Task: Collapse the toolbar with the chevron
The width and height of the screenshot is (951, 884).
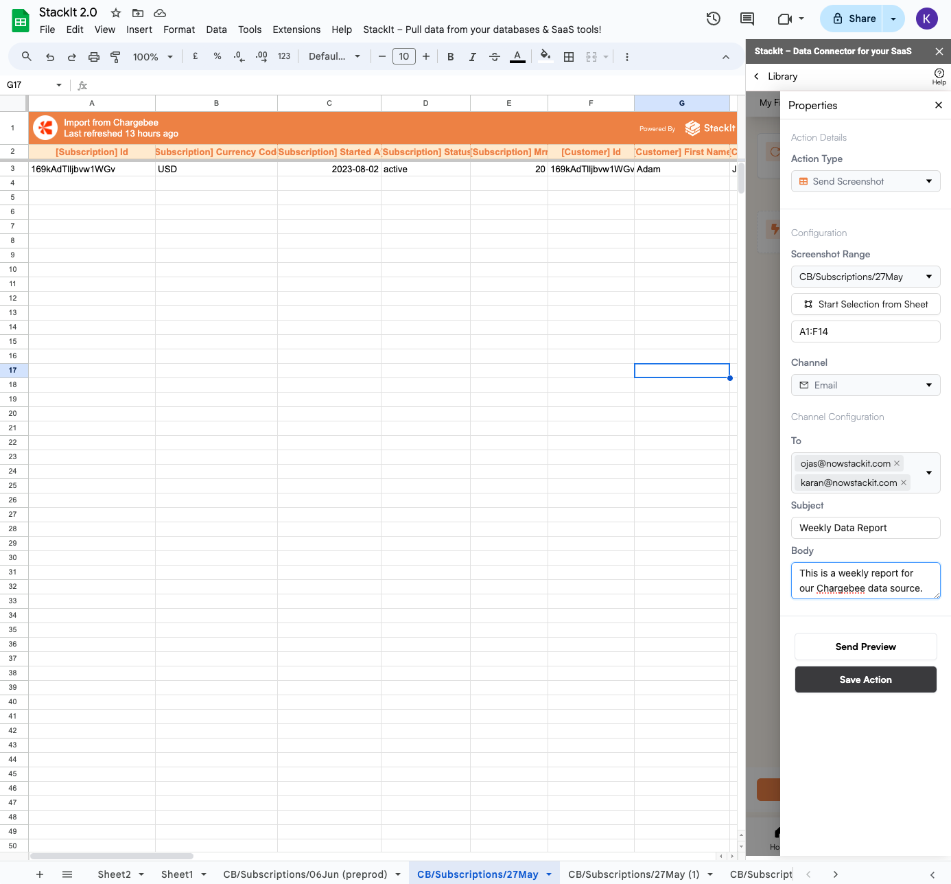Action: 726,57
